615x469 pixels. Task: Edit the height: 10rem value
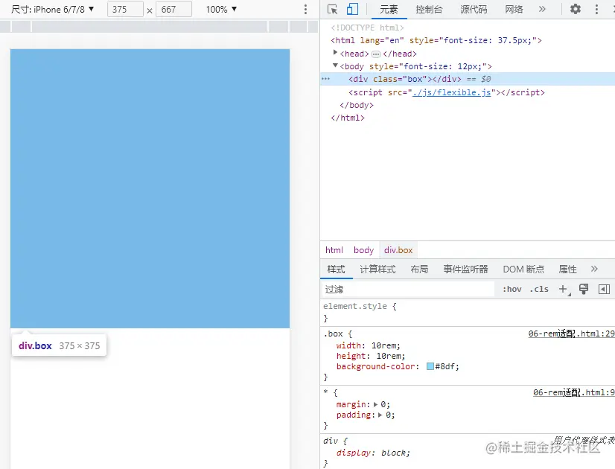click(x=389, y=356)
